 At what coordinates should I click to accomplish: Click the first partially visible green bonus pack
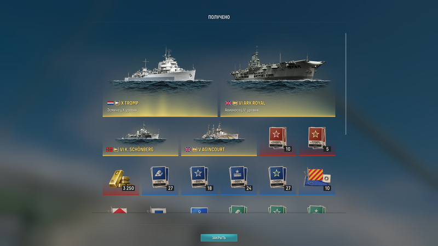click(x=238, y=209)
